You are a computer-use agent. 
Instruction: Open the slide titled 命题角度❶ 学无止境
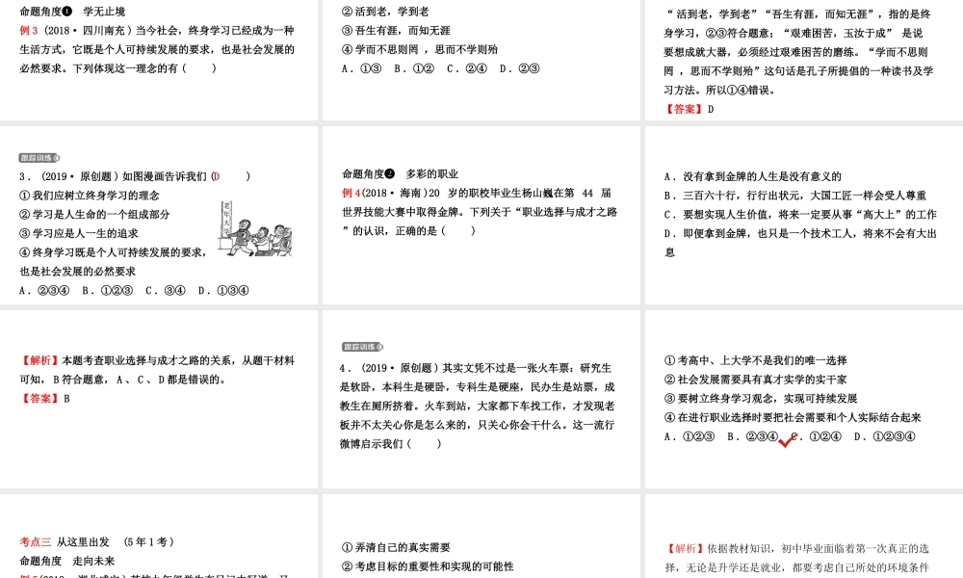point(159,60)
